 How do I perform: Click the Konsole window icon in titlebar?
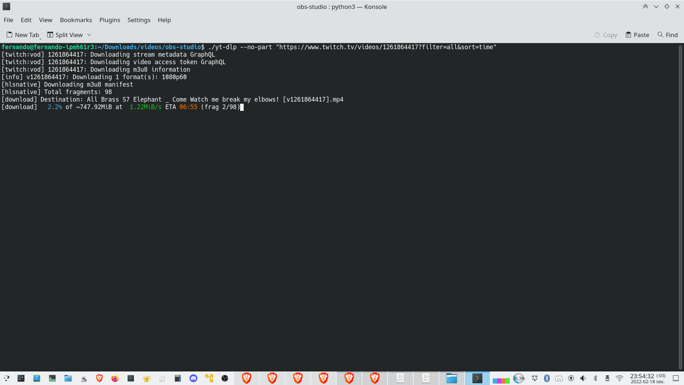click(6, 6)
